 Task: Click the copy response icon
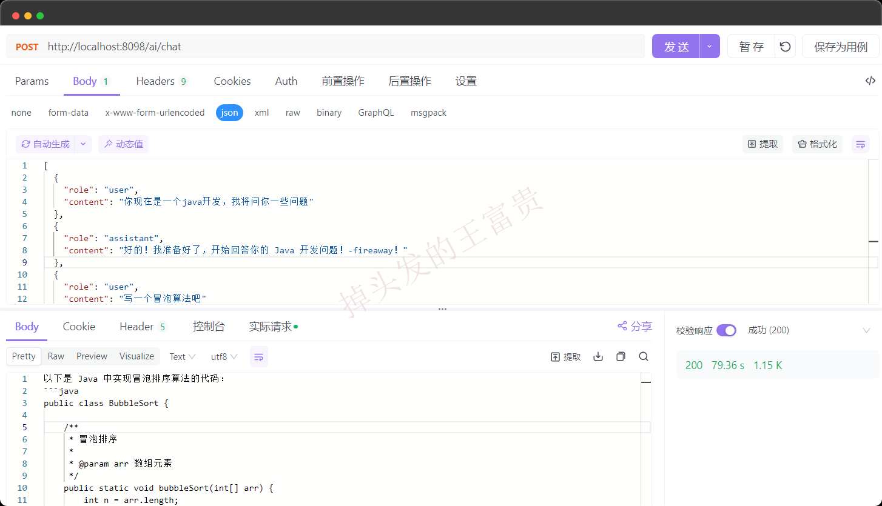(621, 356)
